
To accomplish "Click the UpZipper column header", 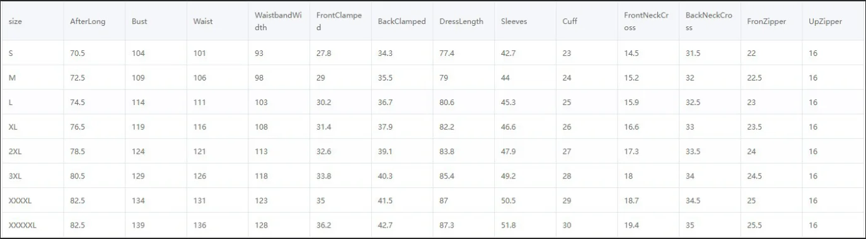I will (825, 21).
